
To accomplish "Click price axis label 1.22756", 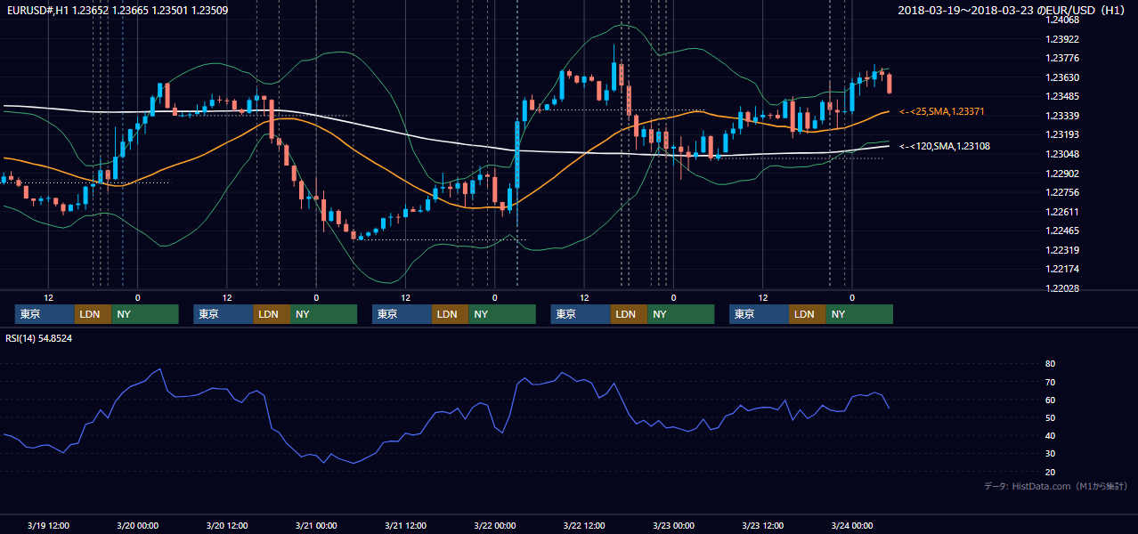I will [x=1063, y=192].
